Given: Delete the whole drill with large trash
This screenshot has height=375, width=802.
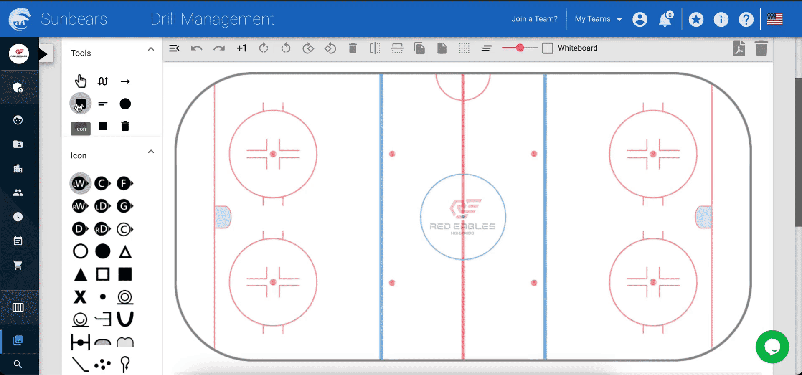Looking at the screenshot, I should tap(761, 48).
